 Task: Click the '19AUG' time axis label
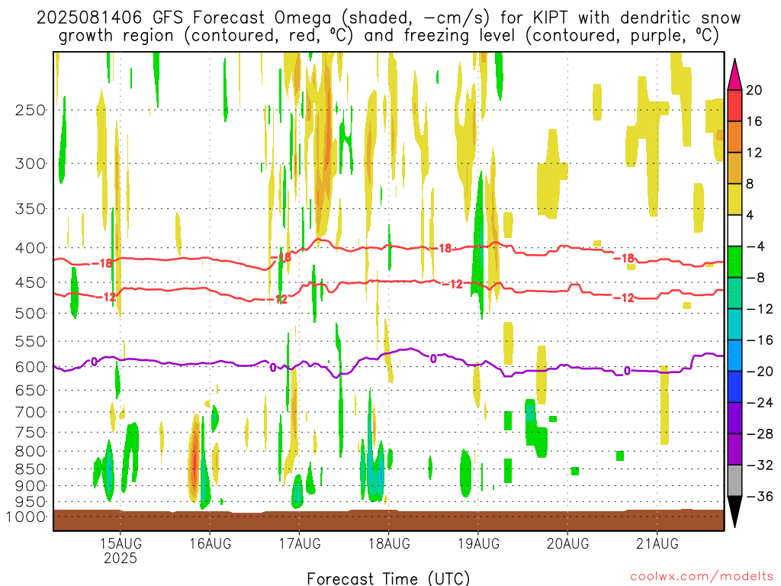click(x=478, y=543)
